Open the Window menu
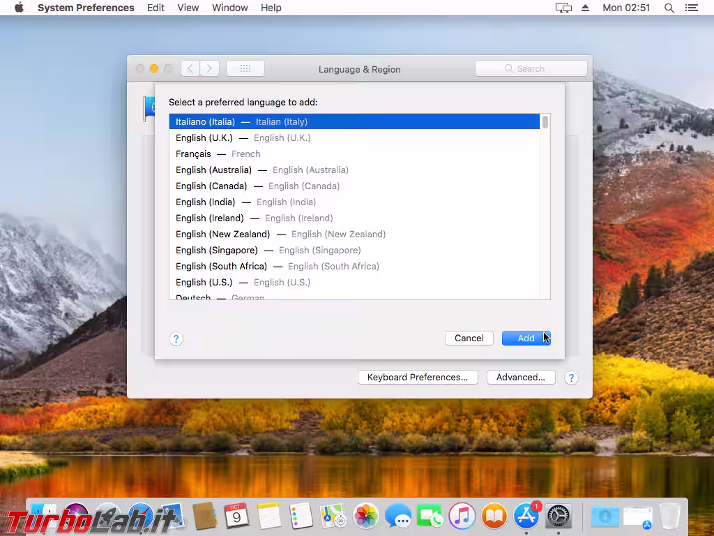714x536 pixels. [x=229, y=8]
